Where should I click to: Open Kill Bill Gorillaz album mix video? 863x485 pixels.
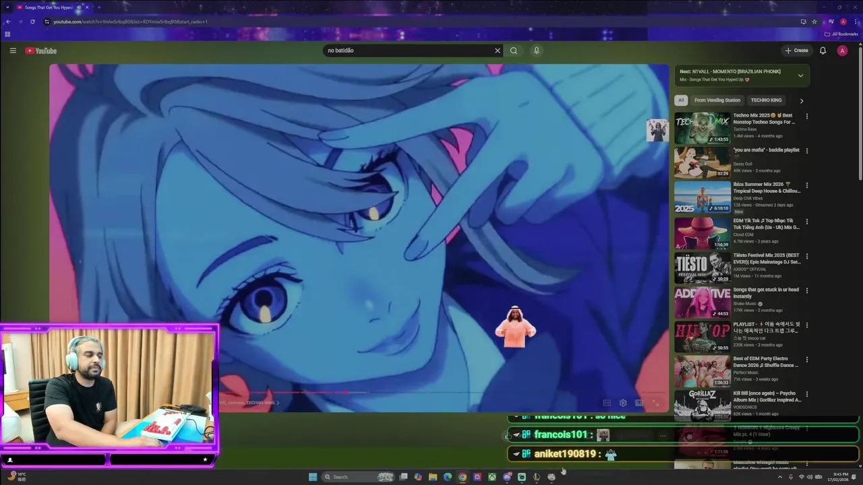(703, 406)
